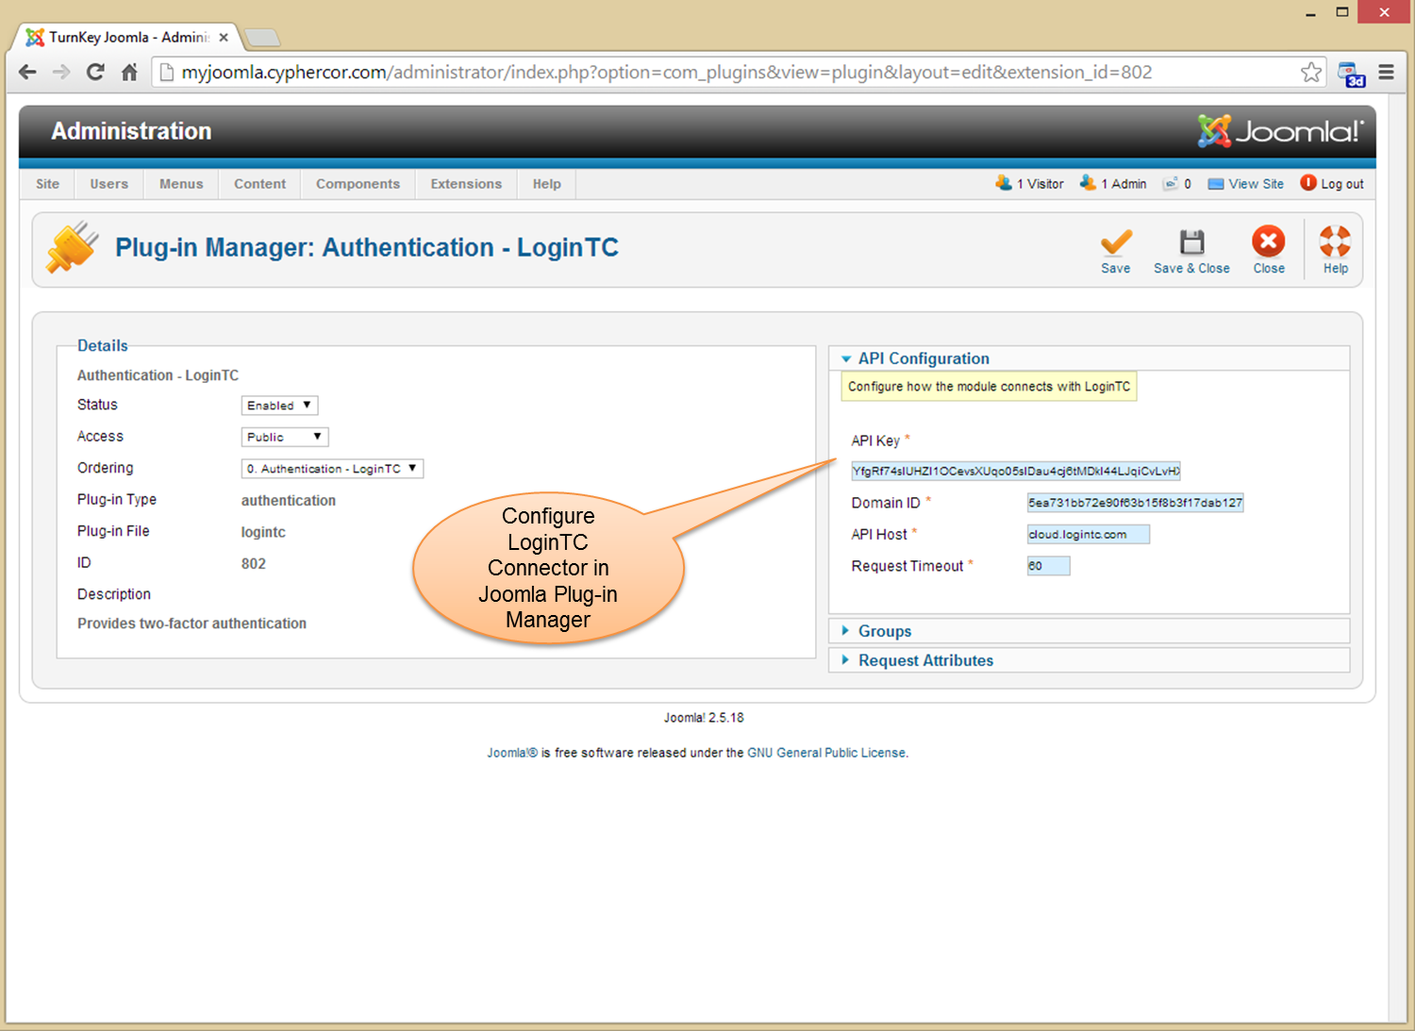Click the API Host input field
This screenshot has width=1415, height=1031.
click(x=1089, y=535)
